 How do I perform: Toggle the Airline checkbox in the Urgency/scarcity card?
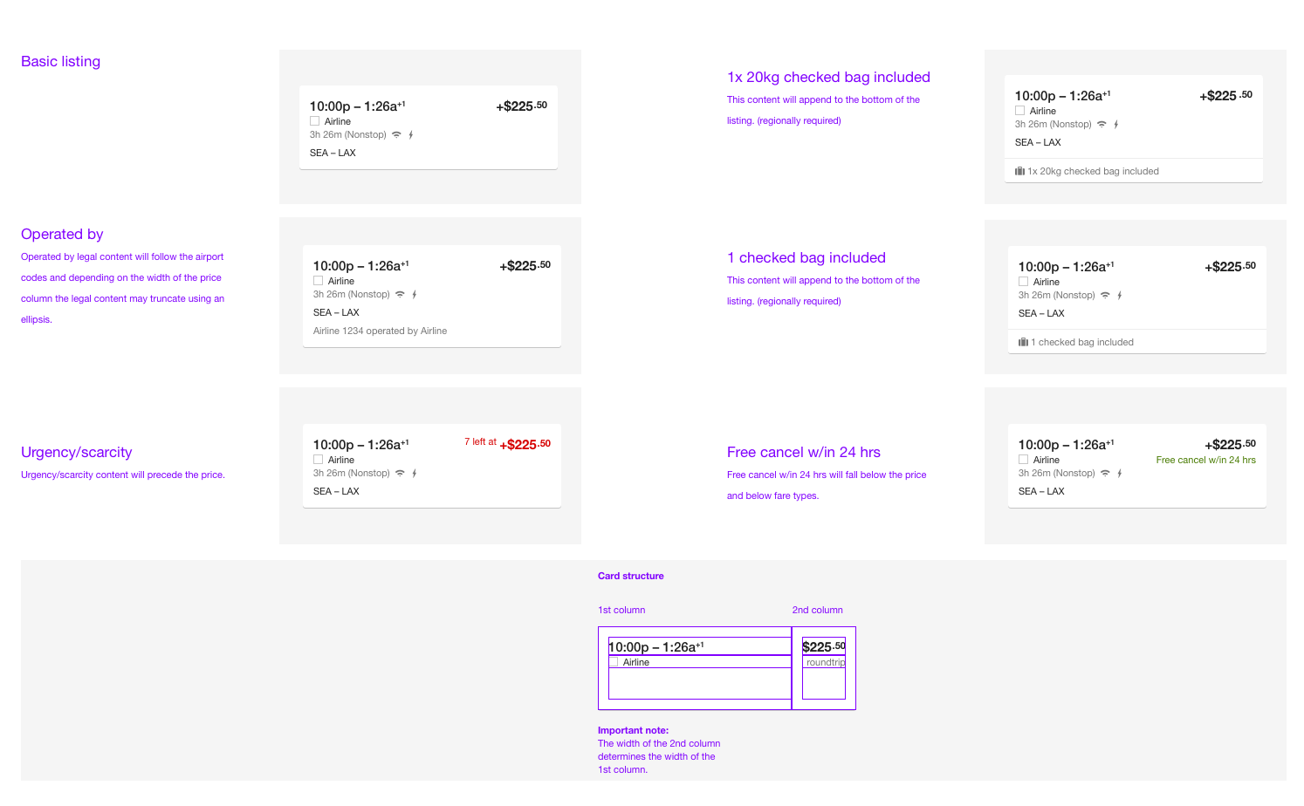click(x=318, y=460)
